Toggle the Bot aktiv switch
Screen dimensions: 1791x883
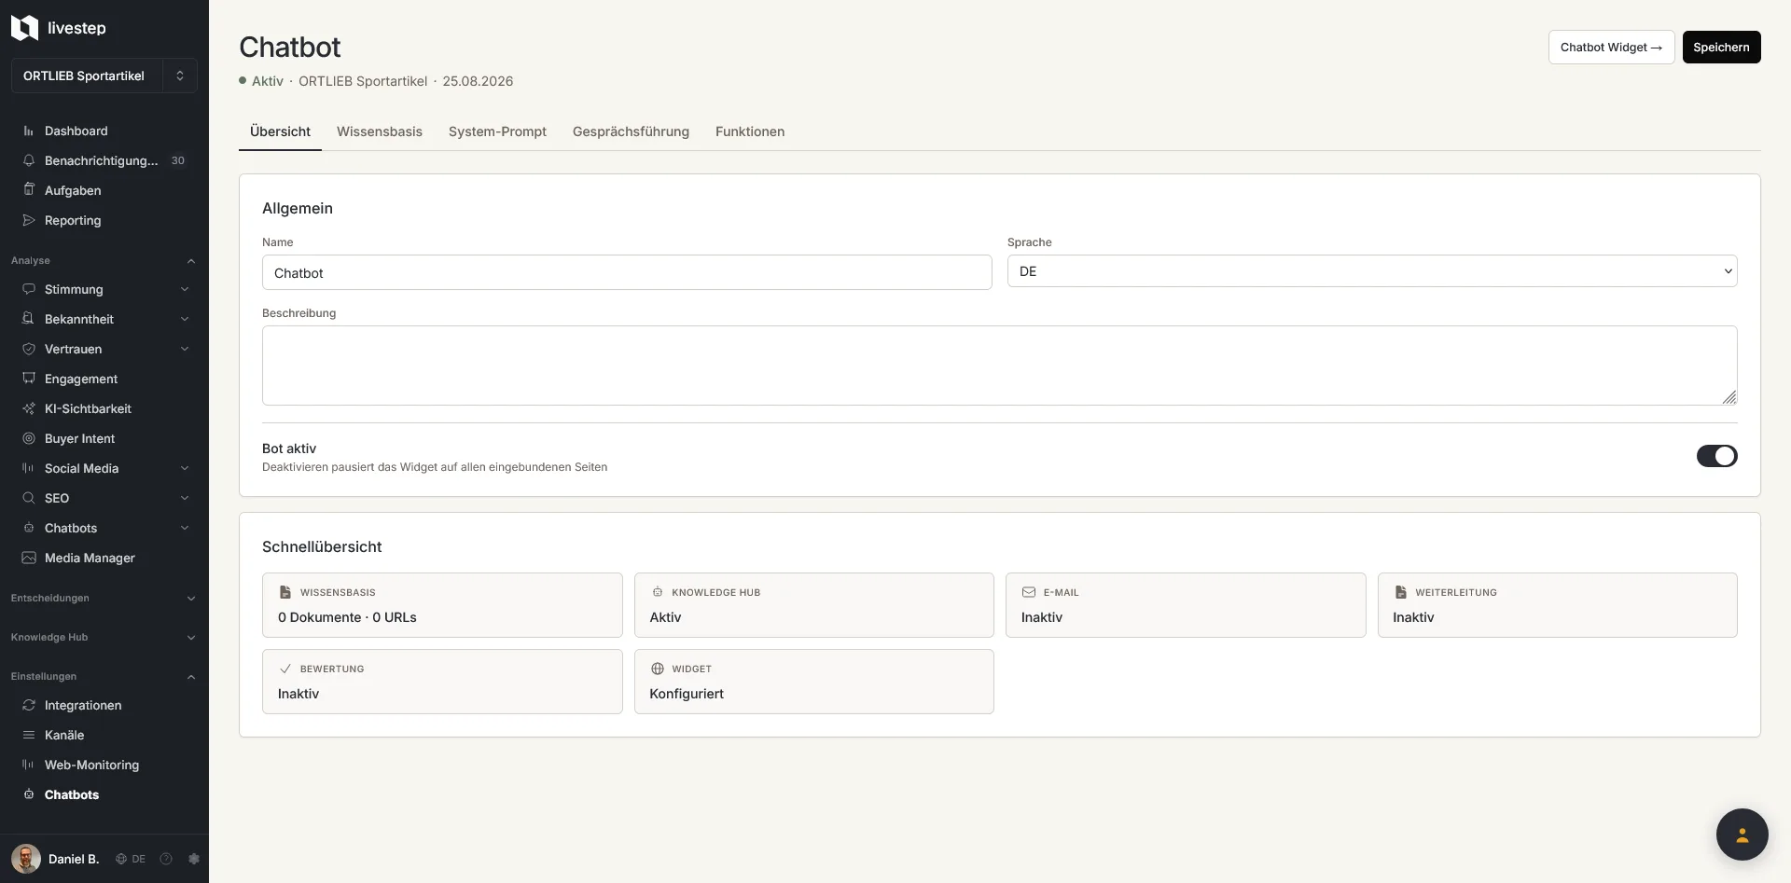(x=1716, y=456)
